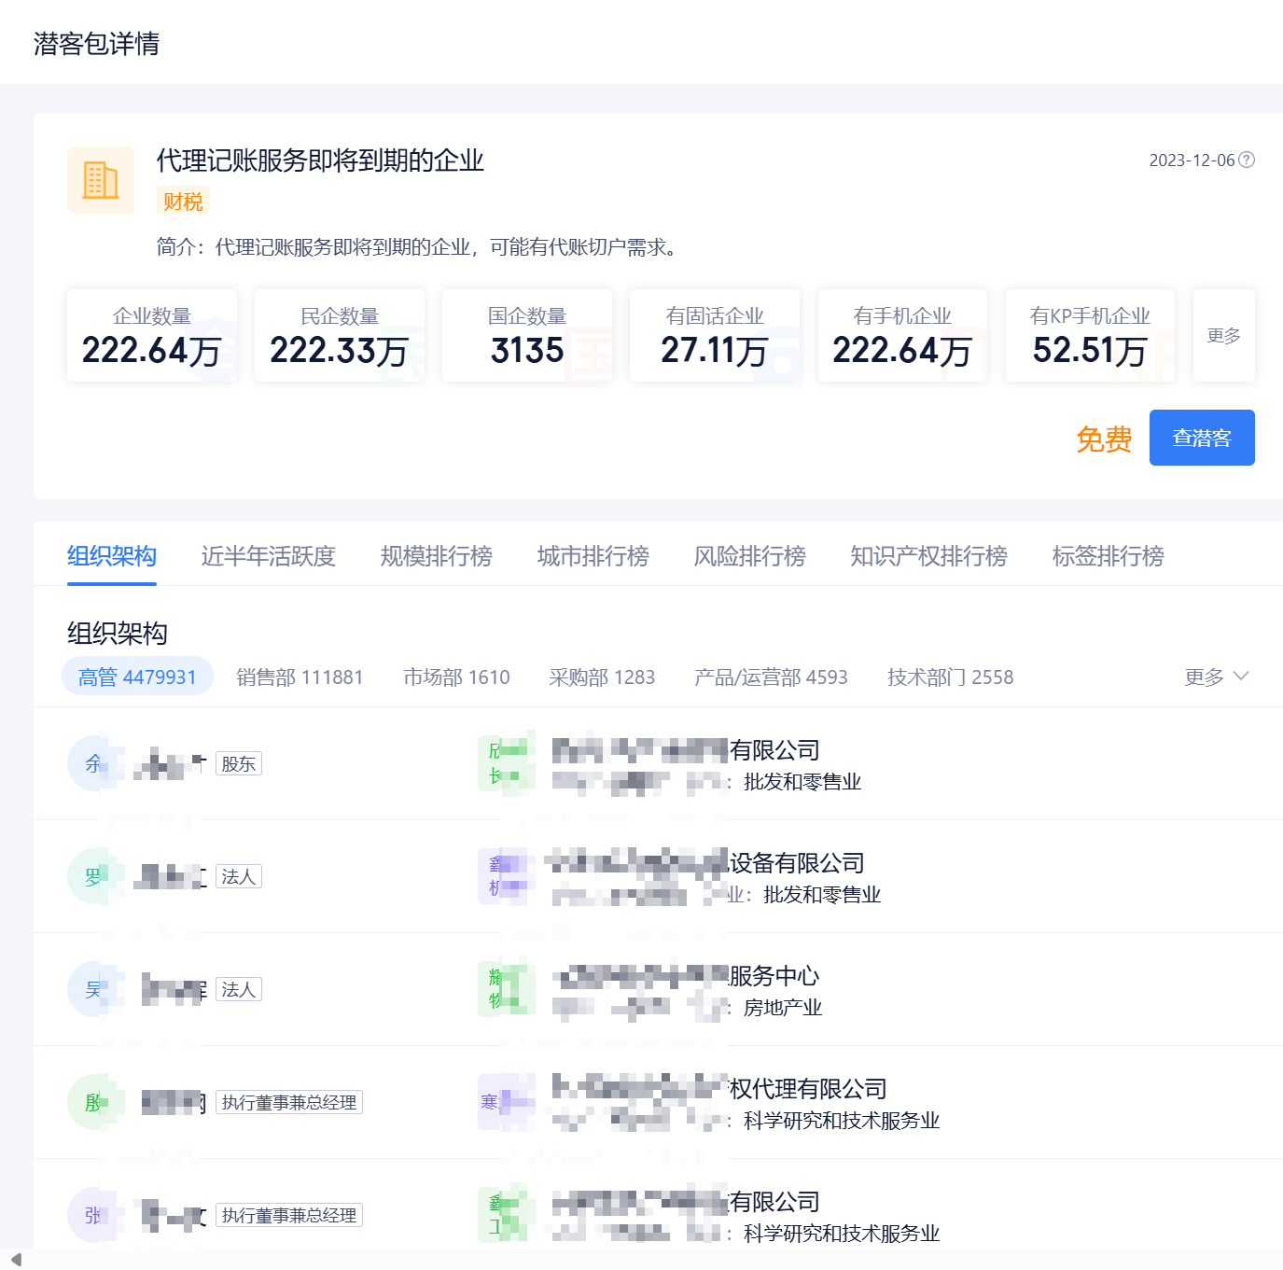1283x1270 pixels.
Task: Open the 设备有限公司 company entry
Action: 796,863
